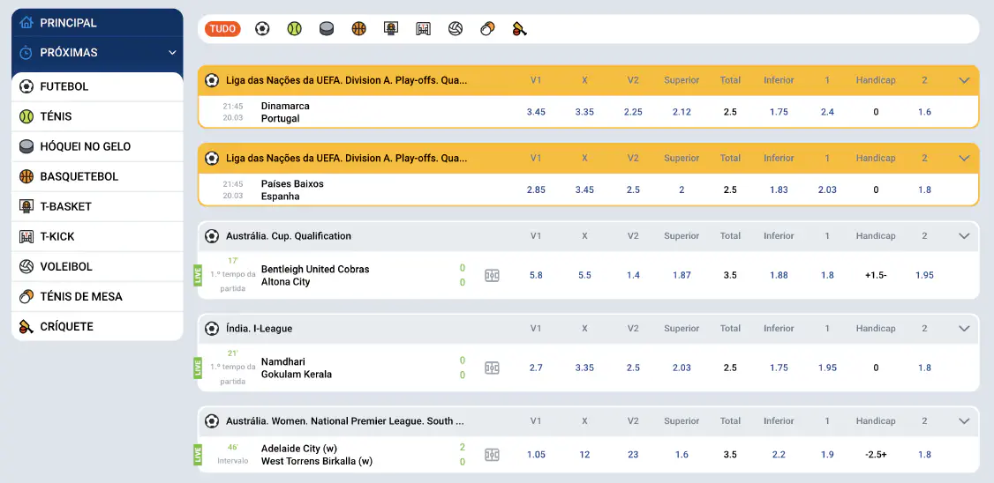Go to HÓQUEI NO GELO in the sidebar
The width and height of the screenshot is (994, 483).
pos(85,146)
